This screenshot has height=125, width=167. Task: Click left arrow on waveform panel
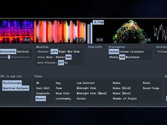(77, 40)
